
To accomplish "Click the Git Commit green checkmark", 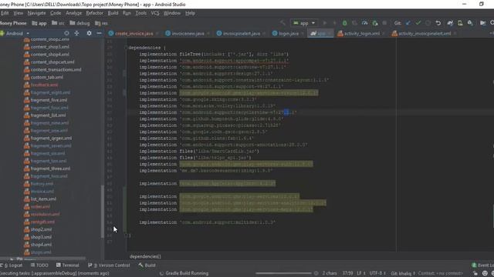I will pyautogui.click(x=418, y=23).
